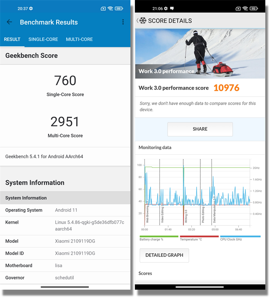Tap the settings gear in PCMark status bar
This screenshot has height=298, width=270.
pyautogui.click(x=166, y=9)
